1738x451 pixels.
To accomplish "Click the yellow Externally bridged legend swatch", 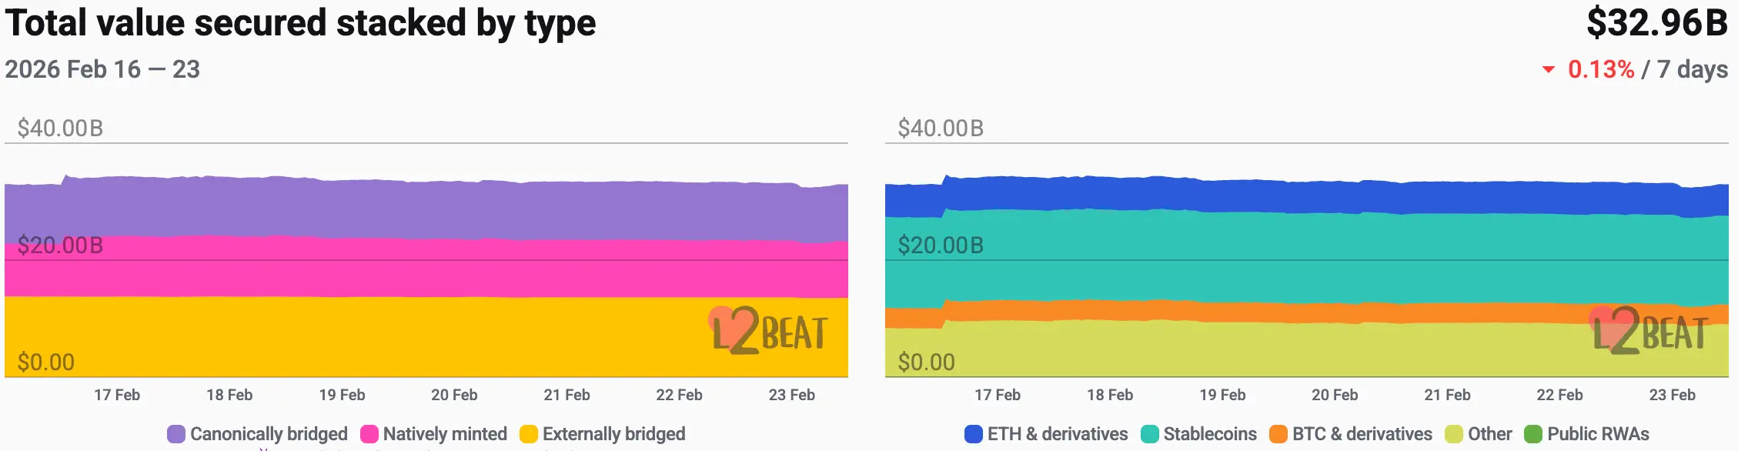I will pos(529,434).
